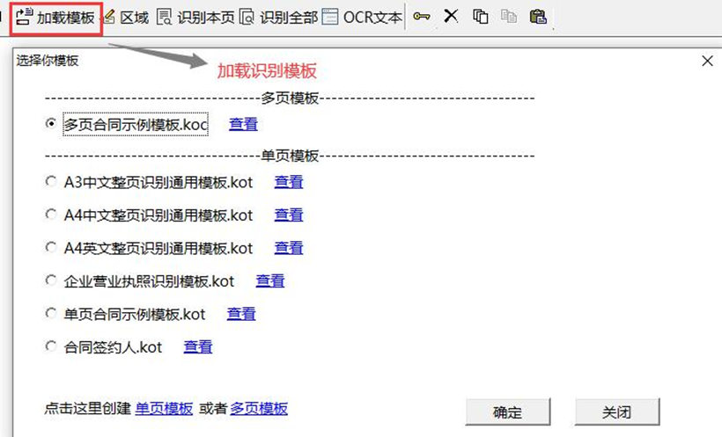This screenshot has height=437, width=722.
Task: Open 查看 link for 企业营业执照识别模板
Action: [270, 281]
